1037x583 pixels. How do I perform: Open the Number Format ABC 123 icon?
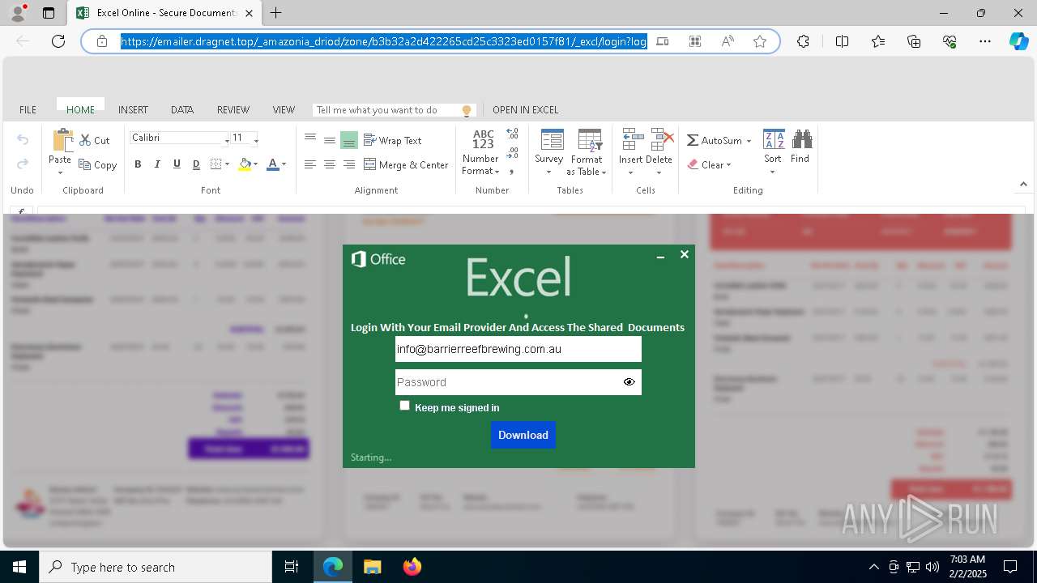[x=483, y=139]
